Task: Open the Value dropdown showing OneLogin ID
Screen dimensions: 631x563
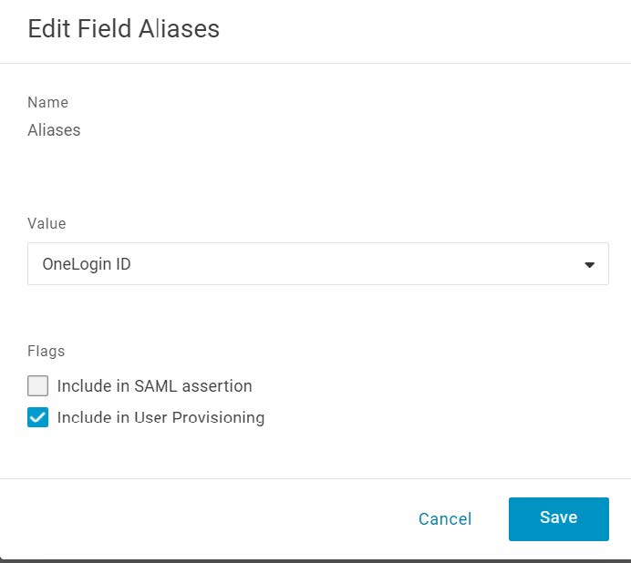Action: click(318, 264)
